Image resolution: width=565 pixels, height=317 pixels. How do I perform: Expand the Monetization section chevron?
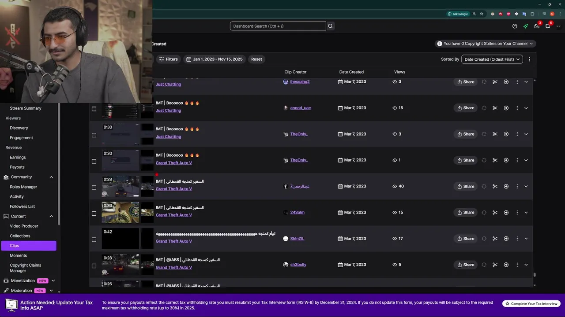tap(53, 280)
